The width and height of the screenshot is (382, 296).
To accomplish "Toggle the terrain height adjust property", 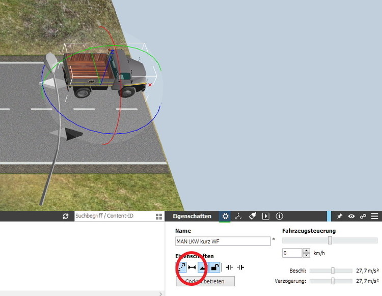I will (203, 267).
